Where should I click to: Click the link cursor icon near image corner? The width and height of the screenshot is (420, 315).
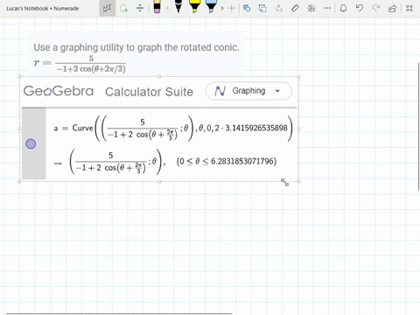pyautogui.click(x=284, y=182)
